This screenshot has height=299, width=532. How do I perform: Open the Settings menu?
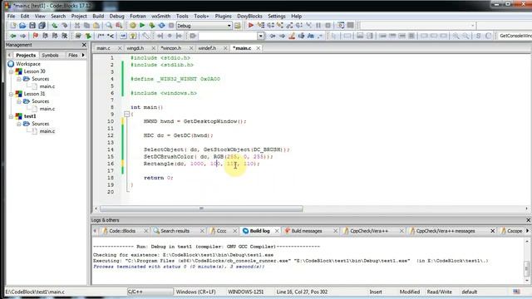tap(277, 16)
